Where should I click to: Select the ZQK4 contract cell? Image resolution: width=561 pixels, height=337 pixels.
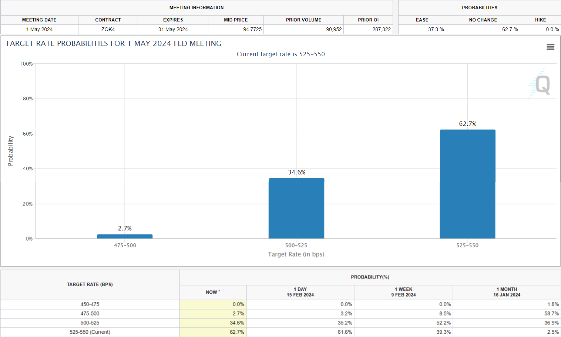[x=108, y=29]
